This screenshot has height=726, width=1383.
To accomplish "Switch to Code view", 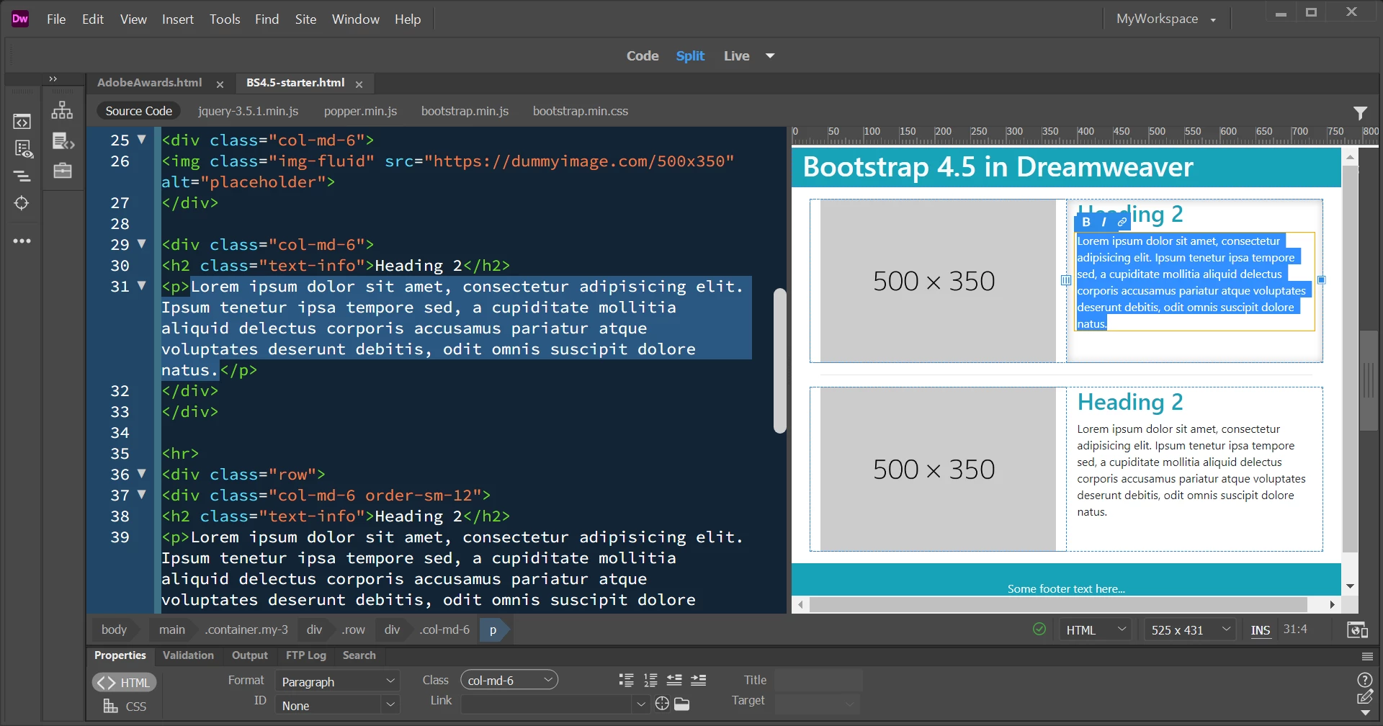I will 643,56.
